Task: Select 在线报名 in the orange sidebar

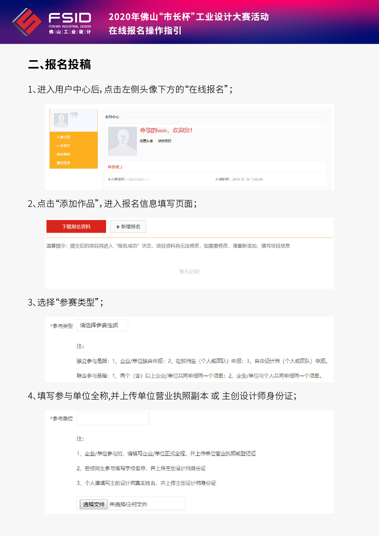Action: (63, 146)
